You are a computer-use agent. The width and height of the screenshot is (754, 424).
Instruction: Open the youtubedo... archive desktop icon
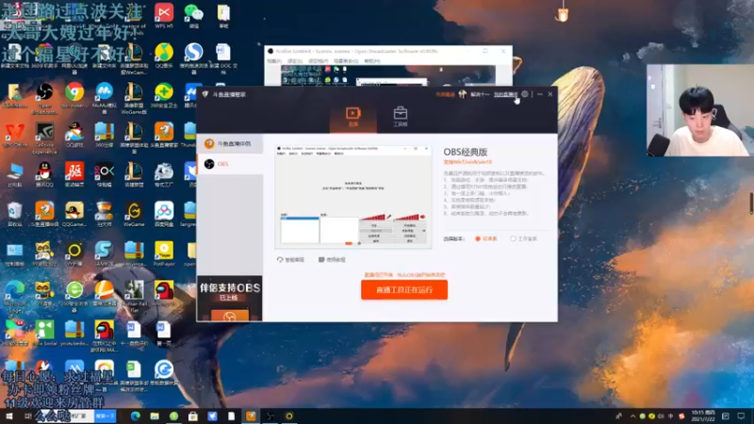74,334
